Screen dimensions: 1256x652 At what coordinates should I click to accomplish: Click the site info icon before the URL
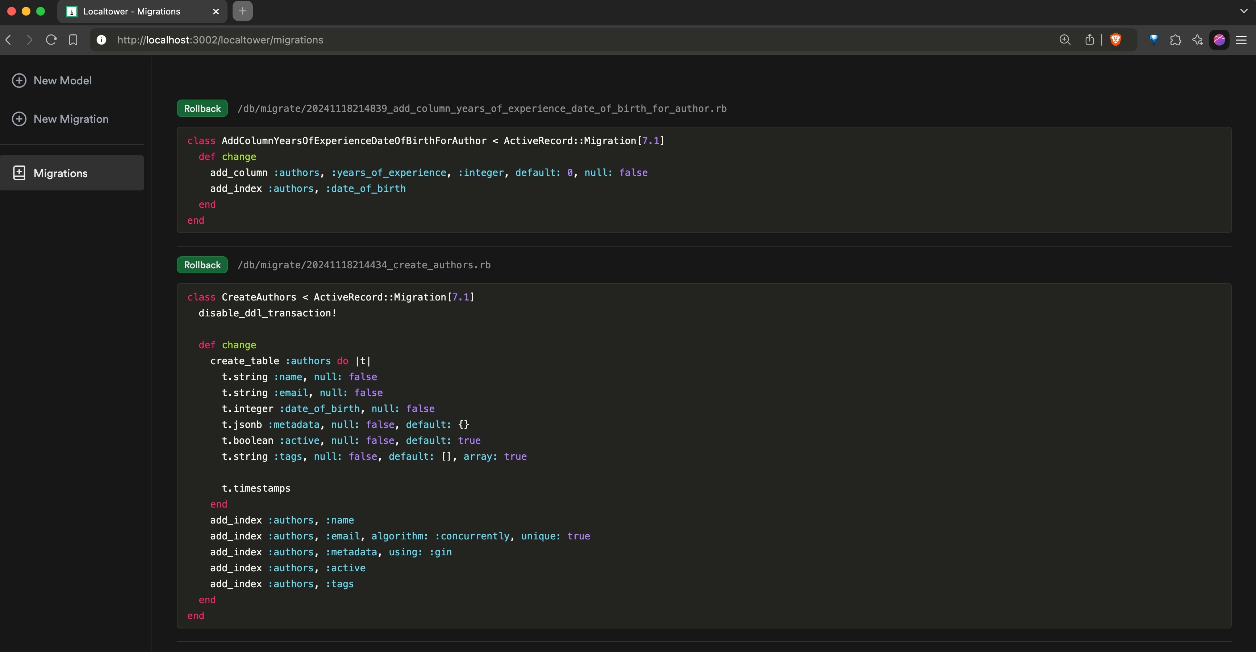(101, 40)
